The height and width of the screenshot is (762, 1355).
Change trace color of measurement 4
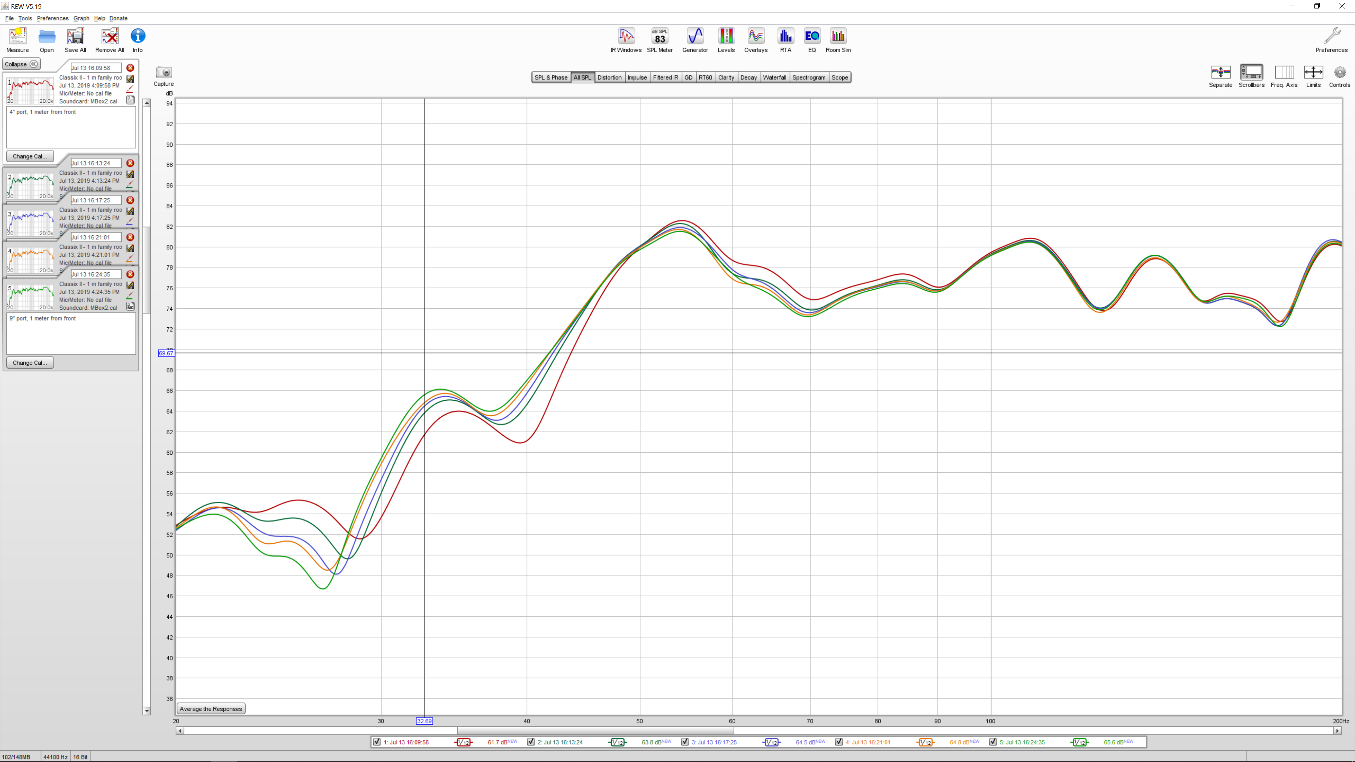point(130,259)
